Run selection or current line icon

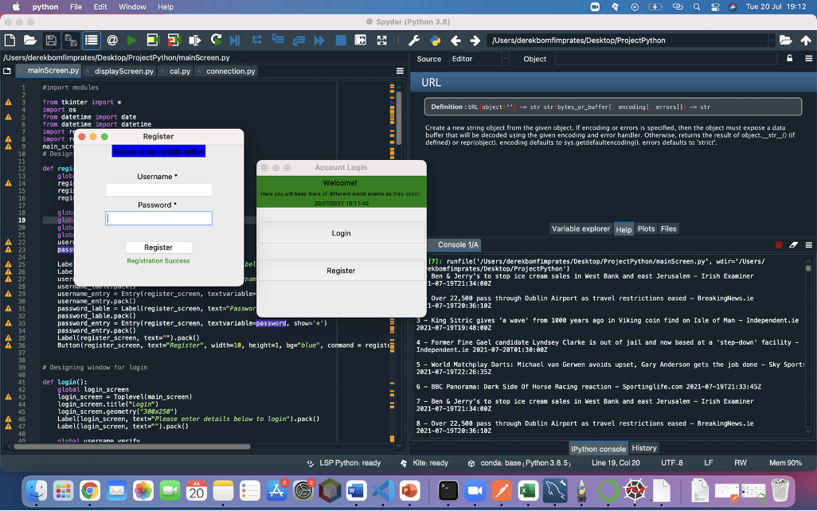[x=194, y=40]
